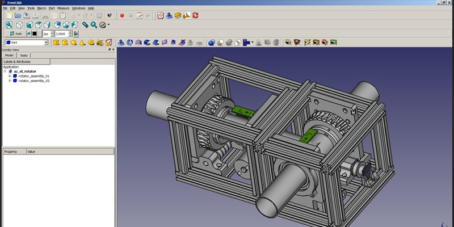454x227 pixels.
Task: Add a Torus primitive
Action: coord(91,43)
